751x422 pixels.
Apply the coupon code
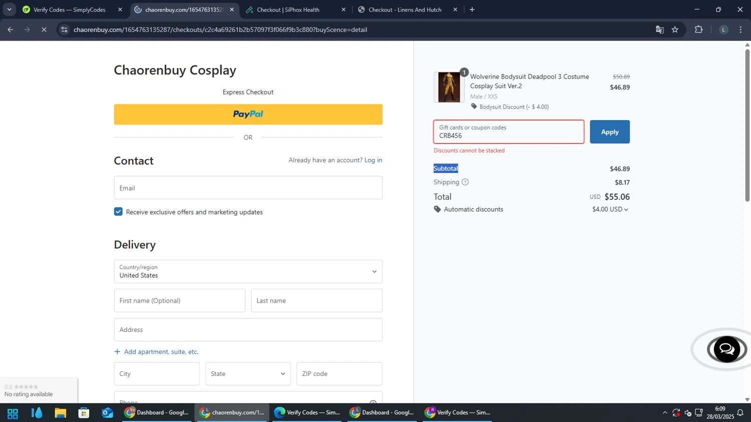click(609, 132)
